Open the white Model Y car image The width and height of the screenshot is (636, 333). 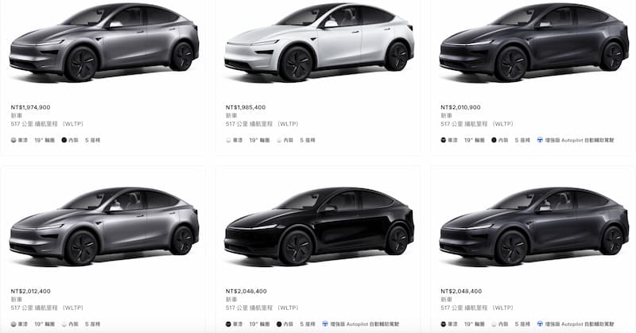pyautogui.click(x=320, y=43)
